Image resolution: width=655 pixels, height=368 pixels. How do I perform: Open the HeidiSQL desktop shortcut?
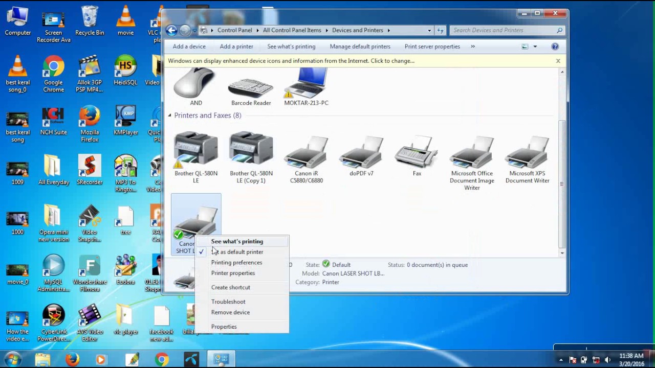(x=125, y=71)
